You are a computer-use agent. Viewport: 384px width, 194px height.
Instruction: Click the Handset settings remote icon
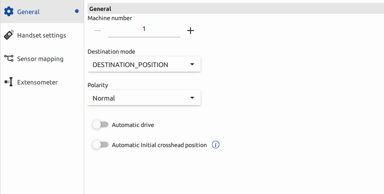click(9, 35)
